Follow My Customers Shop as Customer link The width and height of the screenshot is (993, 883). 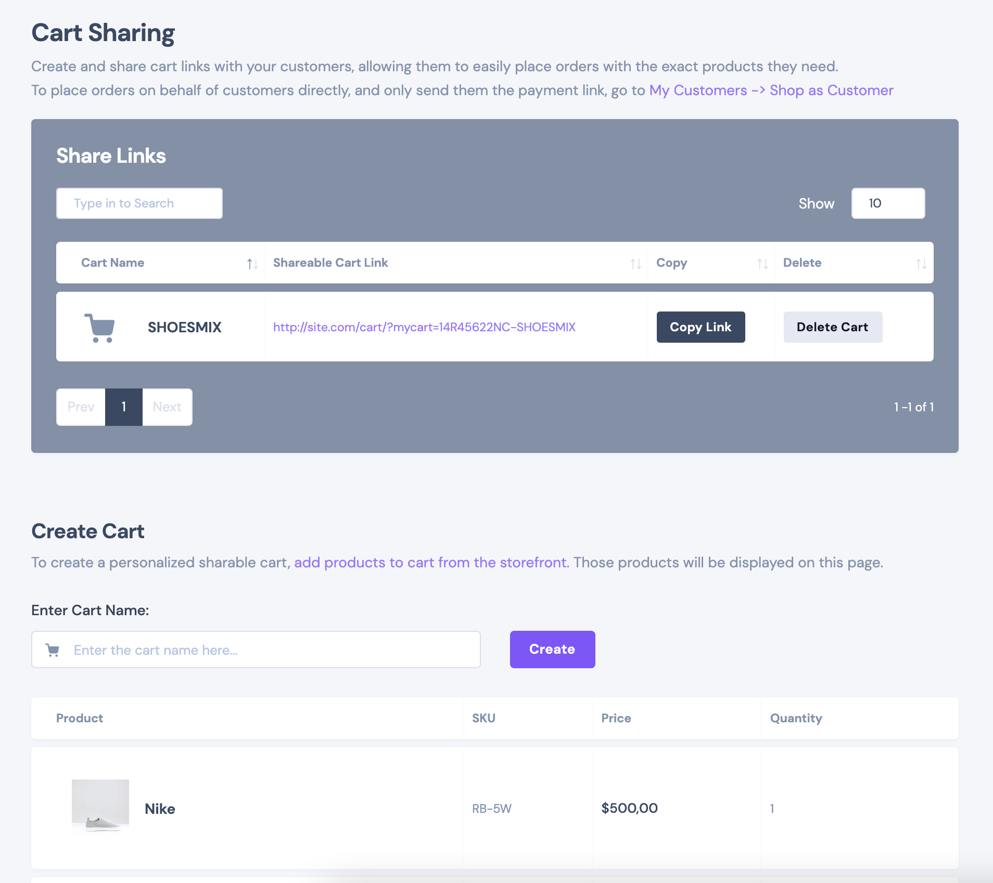coord(771,90)
